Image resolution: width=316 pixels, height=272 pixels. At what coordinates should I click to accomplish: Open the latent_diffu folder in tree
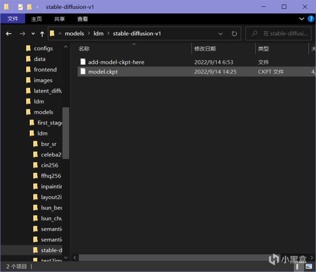pyautogui.click(x=48, y=91)
